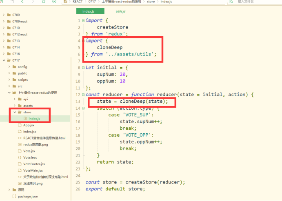The height and width of the screenshot is (201, 282).
Task: Switch to the utils.js editor tab
Action: click(x=120, y=11)
